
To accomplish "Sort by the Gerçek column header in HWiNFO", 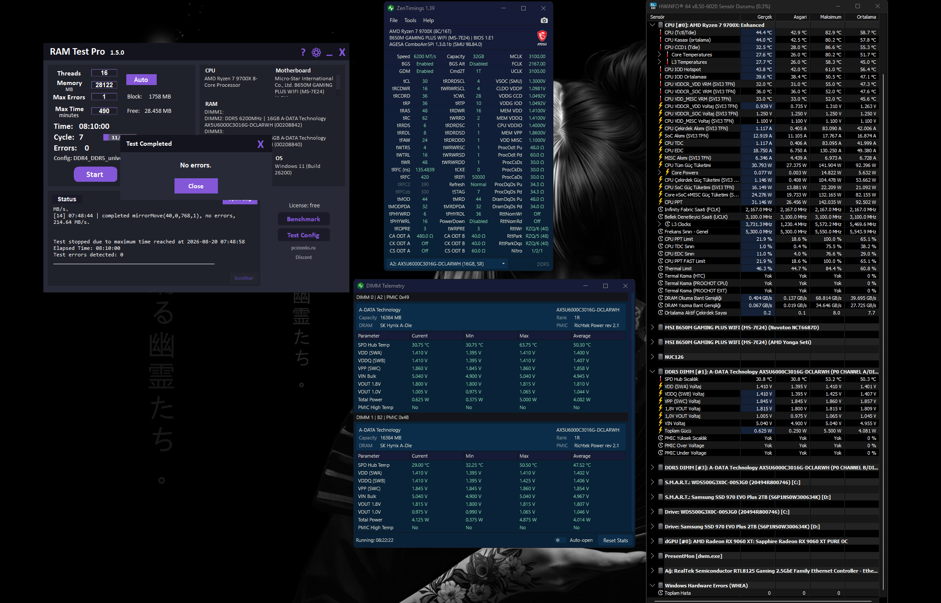I will (x=757, y=17).
